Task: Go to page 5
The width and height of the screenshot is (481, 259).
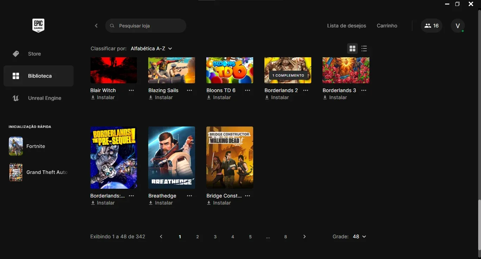Action: pos(250,237)
